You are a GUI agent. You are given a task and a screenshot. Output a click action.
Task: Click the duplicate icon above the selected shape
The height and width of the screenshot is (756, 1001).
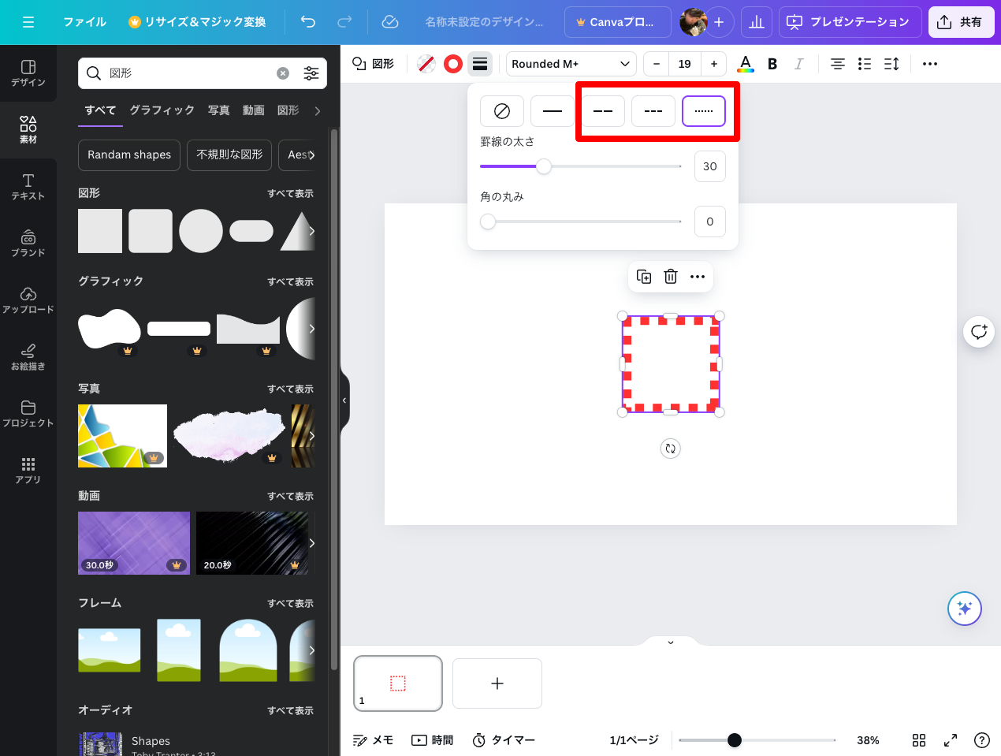click(x=643, y=277)
